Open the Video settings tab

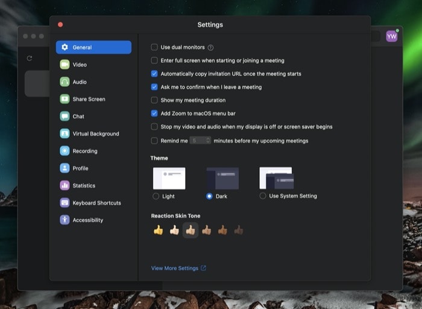[93, 65]
